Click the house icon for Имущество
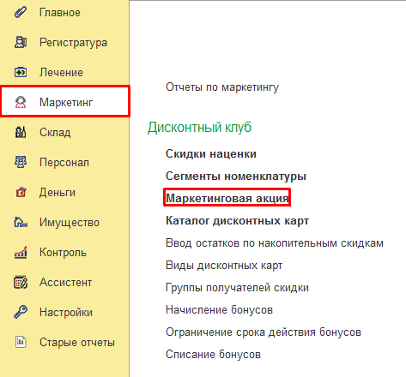The width and height of the screenshot is (406, 377). (21, 222)
